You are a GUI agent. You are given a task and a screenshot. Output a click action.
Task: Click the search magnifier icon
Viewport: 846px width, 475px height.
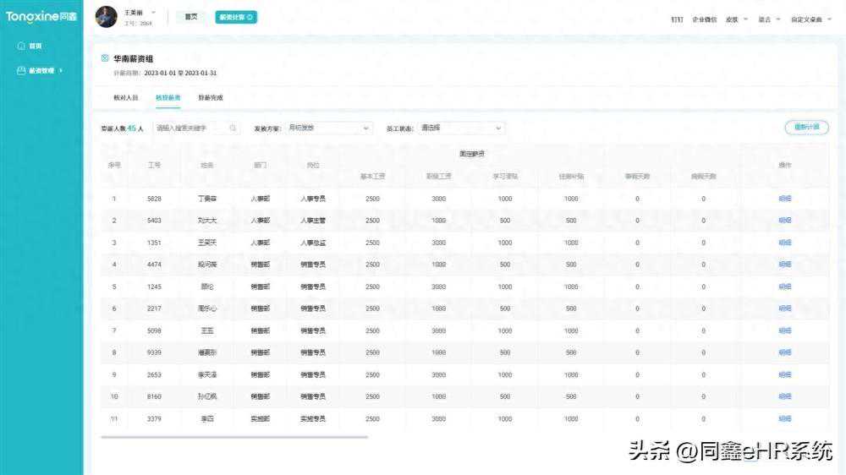(x=233, y=128)
